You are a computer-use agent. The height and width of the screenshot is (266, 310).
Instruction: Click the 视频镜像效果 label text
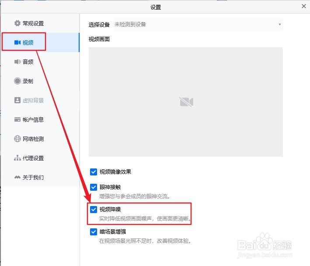[x=115, y=171]
